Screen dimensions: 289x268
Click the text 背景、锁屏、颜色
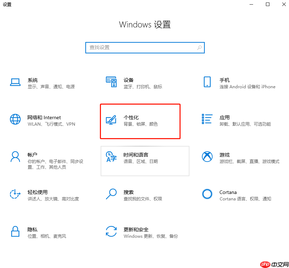click(x=141, y=124)
